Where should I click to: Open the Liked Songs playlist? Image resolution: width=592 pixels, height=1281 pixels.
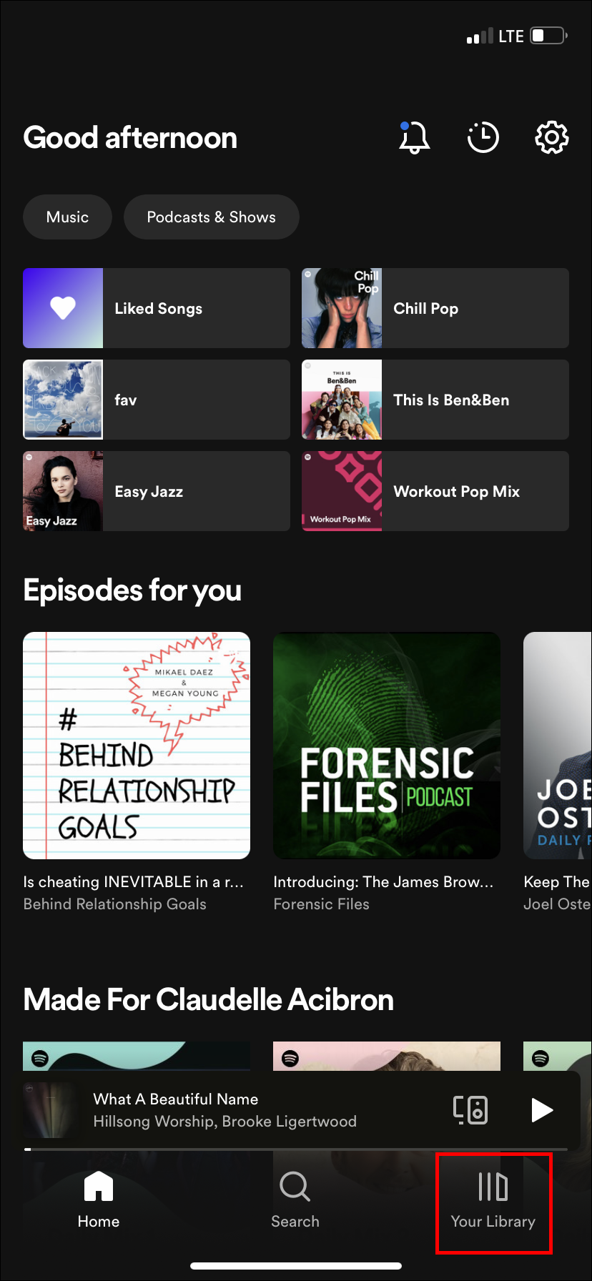coord(157,308)
